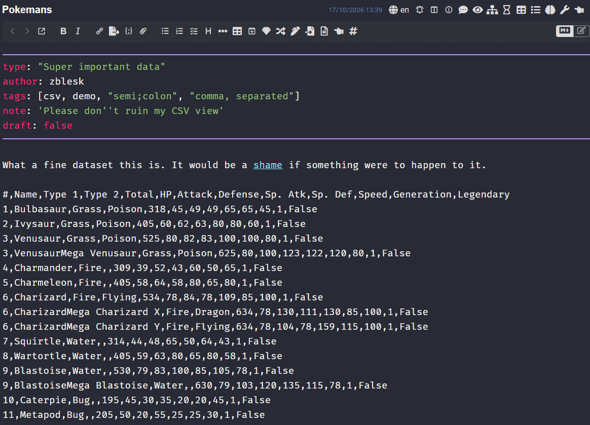590x425 pixels.
Task: Toggle split columns view icon
Action: (434, 10)
